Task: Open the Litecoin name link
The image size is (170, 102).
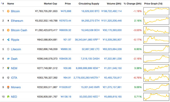Action: [16, 49]
